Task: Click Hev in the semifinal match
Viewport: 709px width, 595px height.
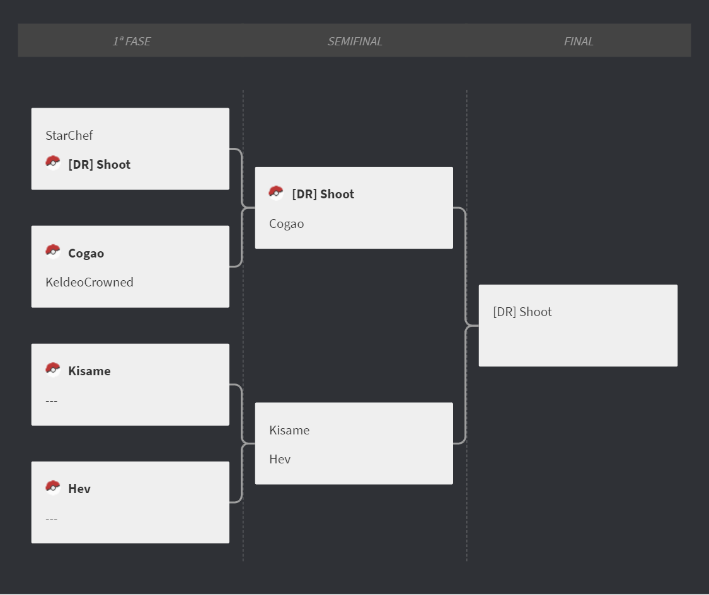Action: coord(280,460)
